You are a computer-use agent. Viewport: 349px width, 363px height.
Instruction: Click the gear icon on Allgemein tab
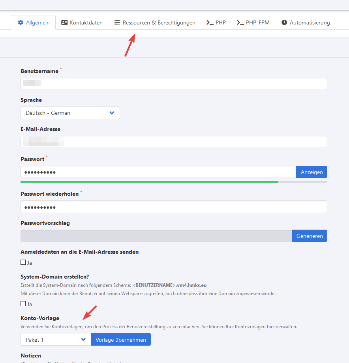pos(21,22)
